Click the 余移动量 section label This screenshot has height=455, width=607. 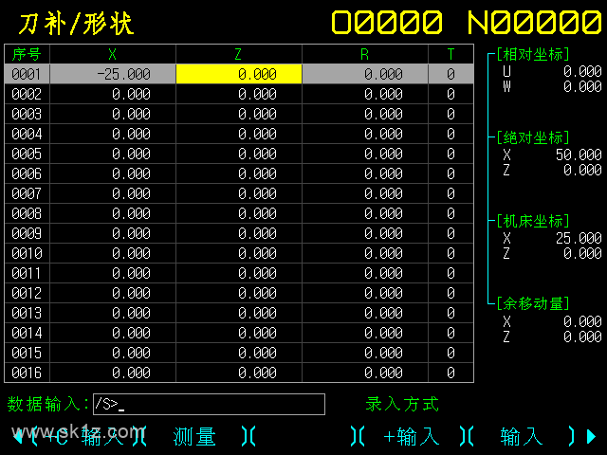coord(533,303)
